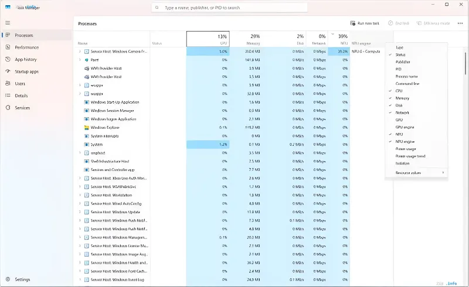Viewport: 469px width, 287px height.
Task: Sort by the NPU column header
Action: pos(339,39)
